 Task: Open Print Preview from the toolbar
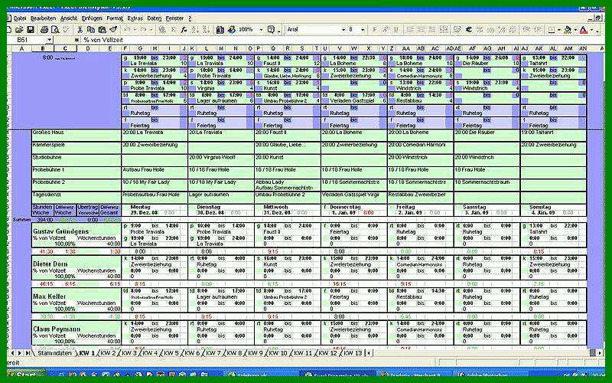tap(55, 30)
